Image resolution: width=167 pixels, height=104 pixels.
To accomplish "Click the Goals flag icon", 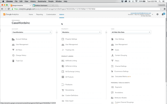I will click(112, 50).
